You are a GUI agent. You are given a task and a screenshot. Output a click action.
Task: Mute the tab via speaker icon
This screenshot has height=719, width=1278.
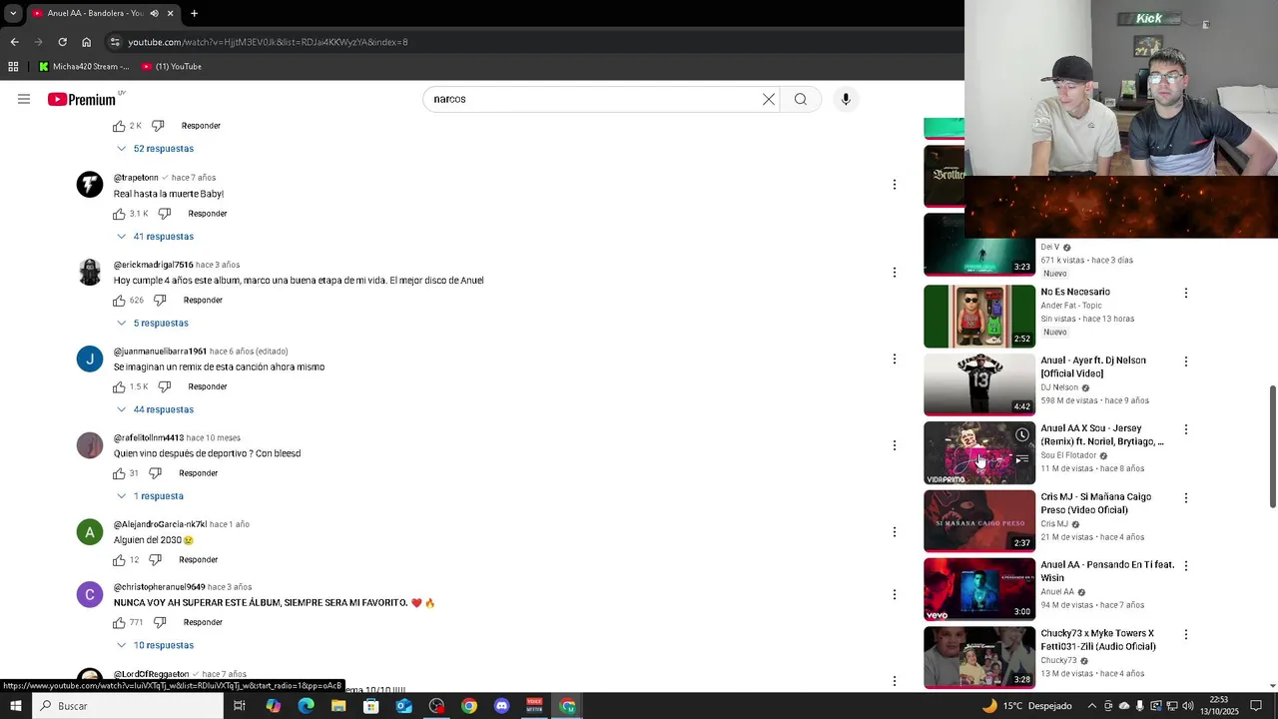point(154,13)
